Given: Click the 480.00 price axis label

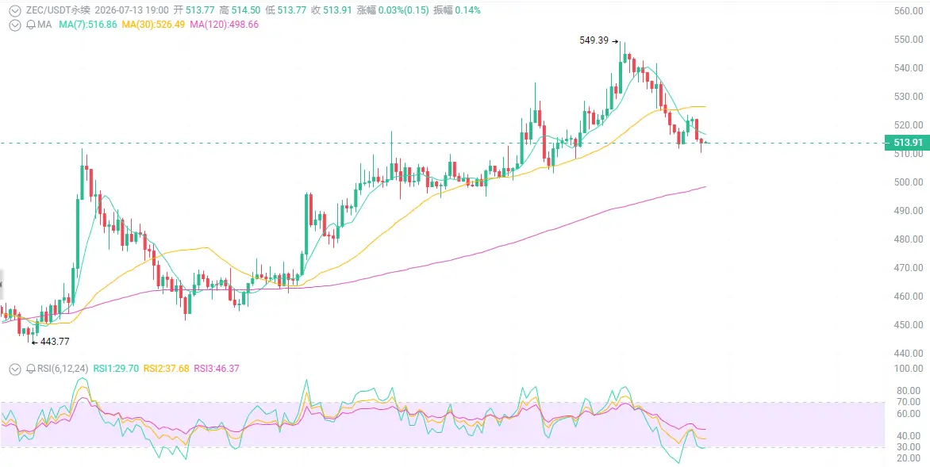Looking at the screenshot, I should click(909, 239).
